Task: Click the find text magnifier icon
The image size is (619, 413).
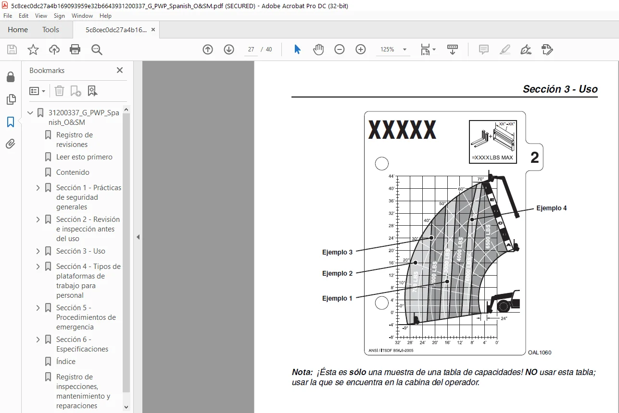Action: (x=97, y=49)
